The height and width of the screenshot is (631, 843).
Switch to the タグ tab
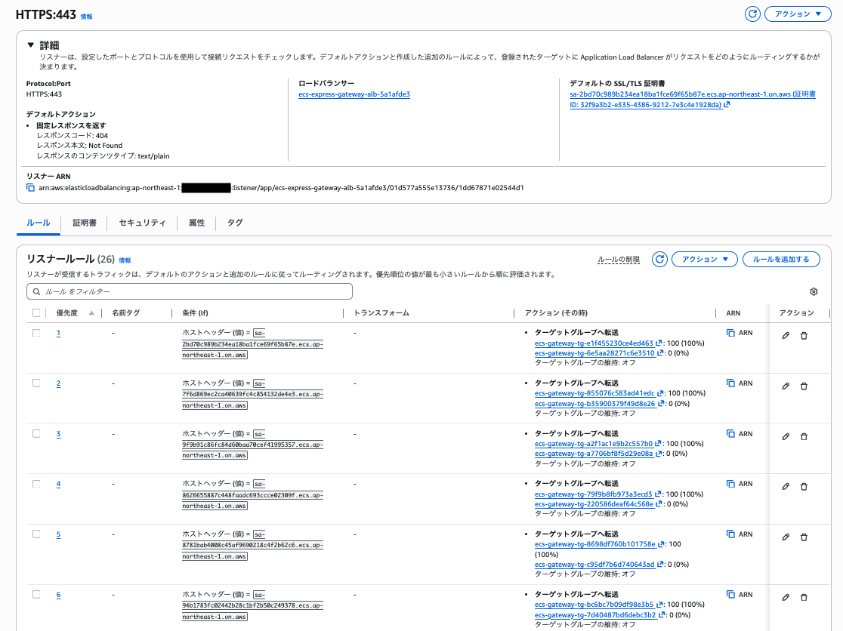tap(233, 223)
